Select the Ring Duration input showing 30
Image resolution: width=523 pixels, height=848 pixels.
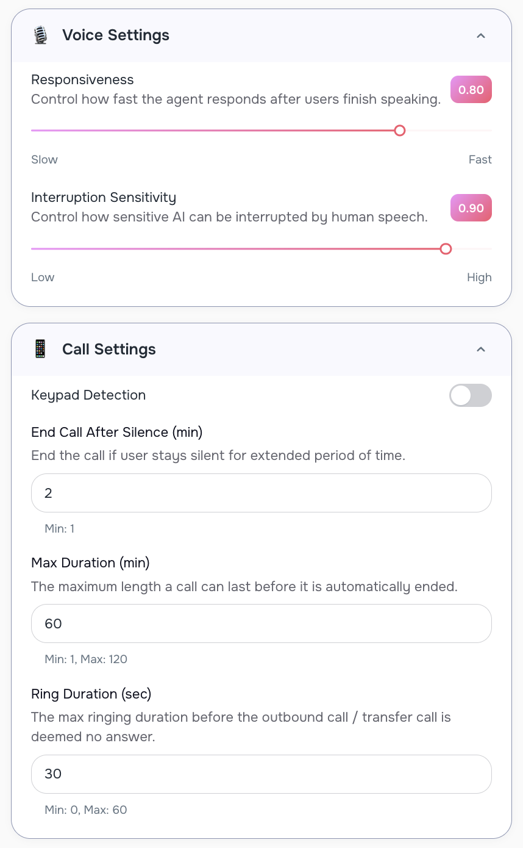[261, 774]
